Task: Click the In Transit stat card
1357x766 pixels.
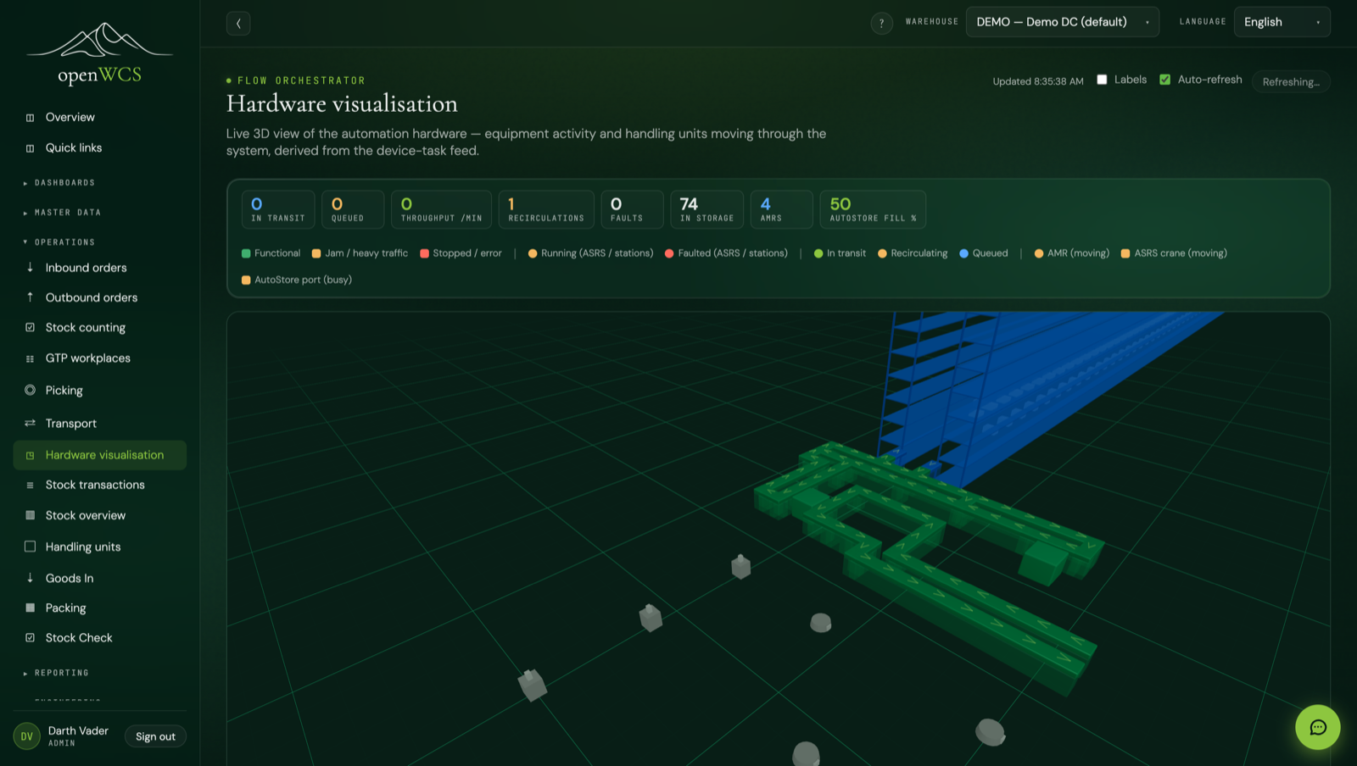Action: (x=278, y=209)
